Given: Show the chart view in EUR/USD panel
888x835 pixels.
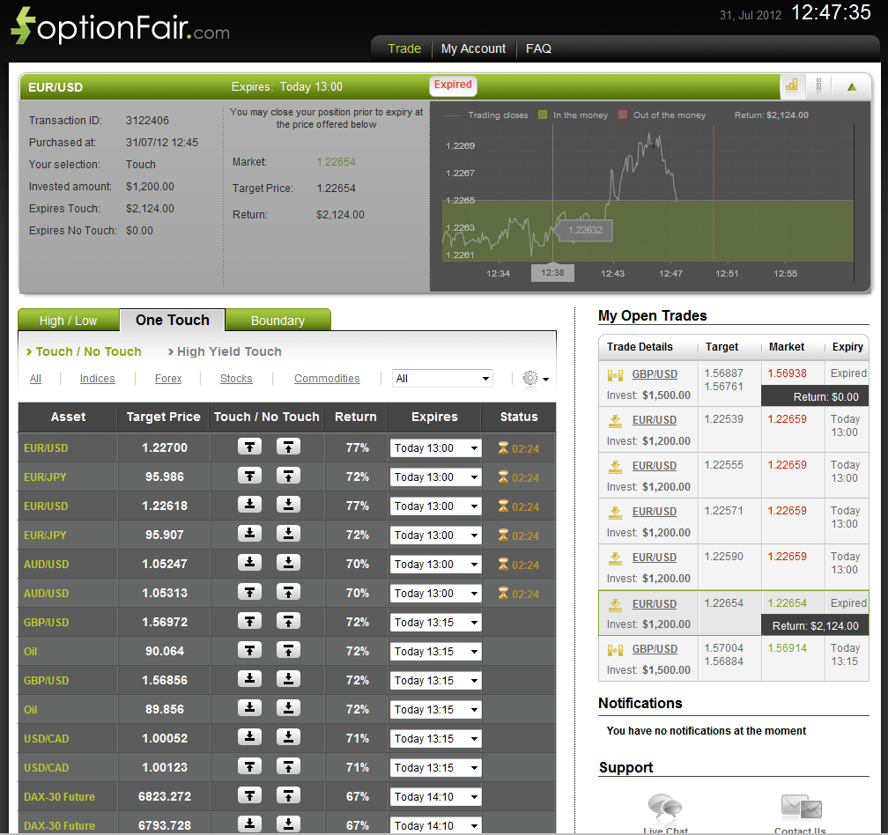Looking at the screenshot, I should coord(791,85).
